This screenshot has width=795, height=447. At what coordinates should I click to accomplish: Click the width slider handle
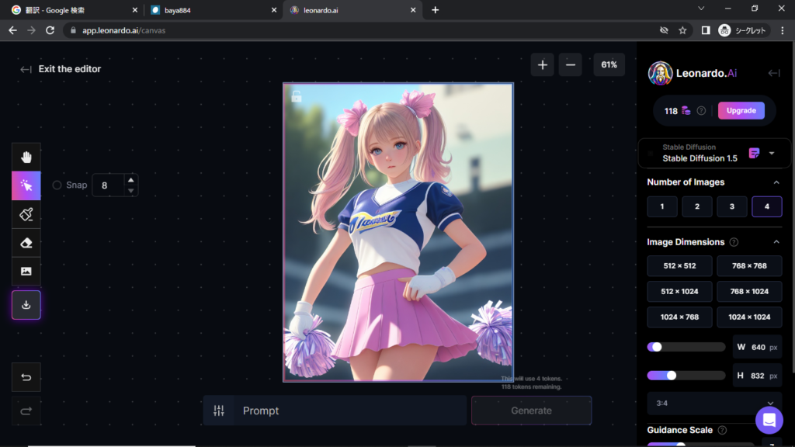pos(657,347)
